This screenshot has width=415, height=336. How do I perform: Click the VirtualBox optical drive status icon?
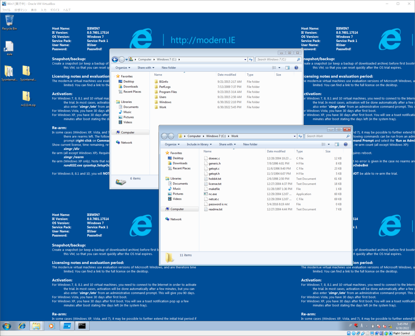354,333
